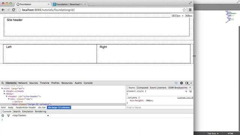The height and width of the screenshot is (135, 240).
Task: Open the Network panel
Action: 23,83
